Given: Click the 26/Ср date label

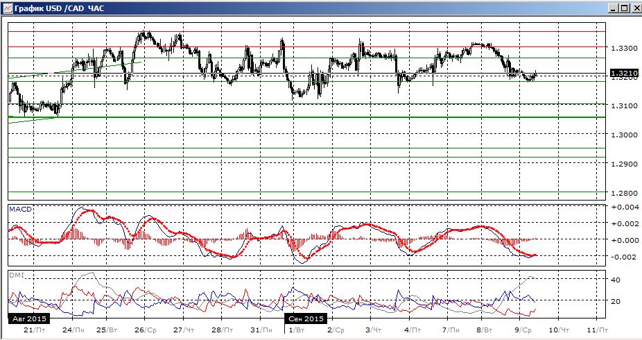Looking at the screenshot, I should (x=146, y=330).
